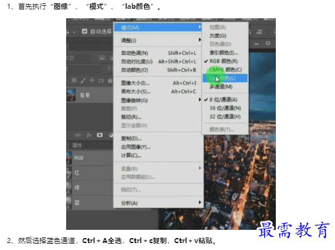The image size is (335, 250).
Task: Click the Shift+Ctrl+L shortcut text
Action: coord(182,53)
